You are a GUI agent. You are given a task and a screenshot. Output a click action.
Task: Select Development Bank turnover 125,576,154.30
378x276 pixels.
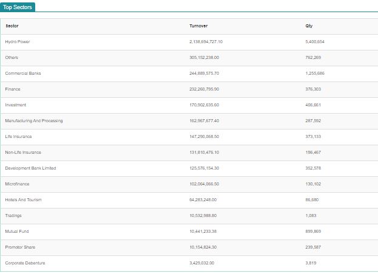click(x=204, y=168)
